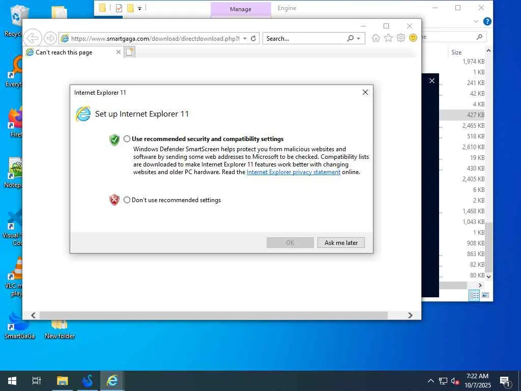This screenshot has height=391, width=521.
Task: Click the File Explorer Help question icon
Action: (487, 21)
